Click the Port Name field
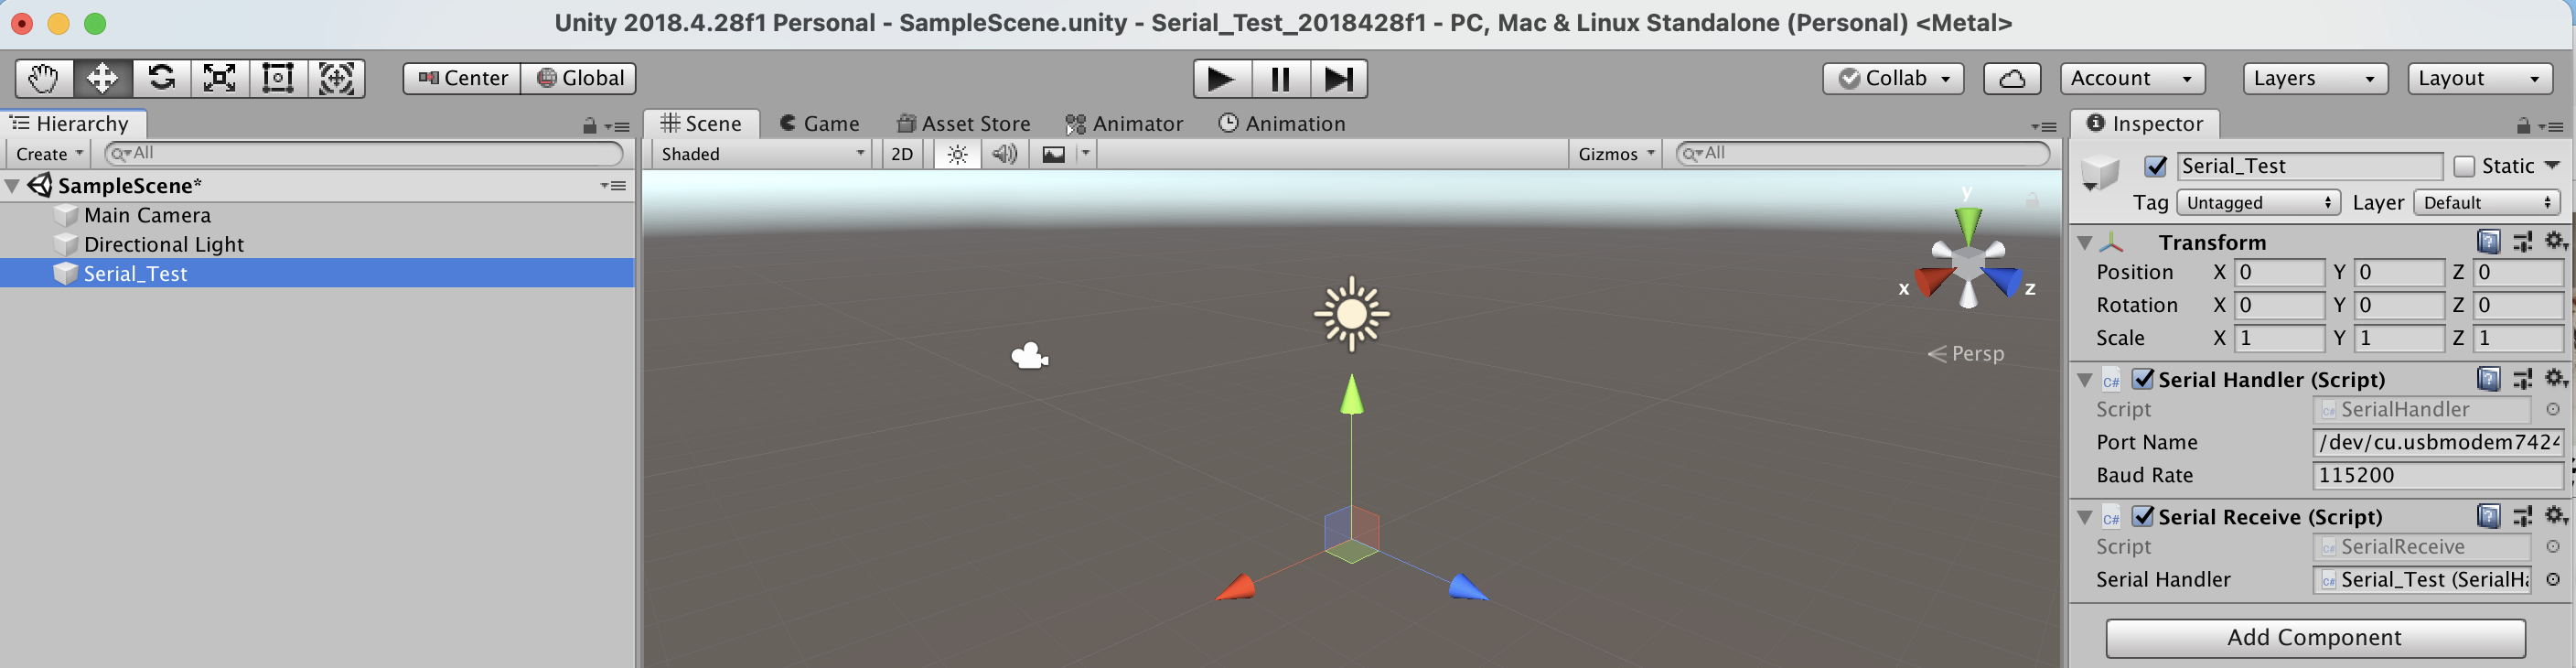The width and height of the screenshot is (2576, 668). 2438,442
